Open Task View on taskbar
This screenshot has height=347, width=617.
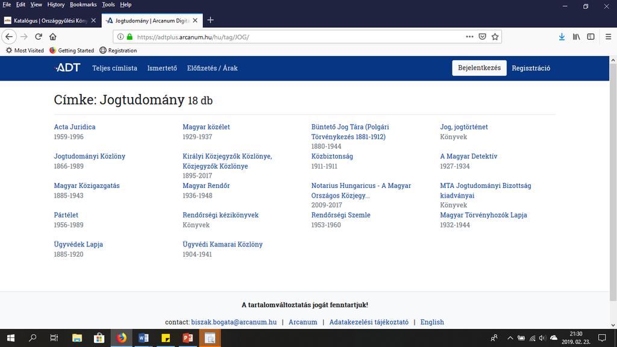tap(54, 338)
